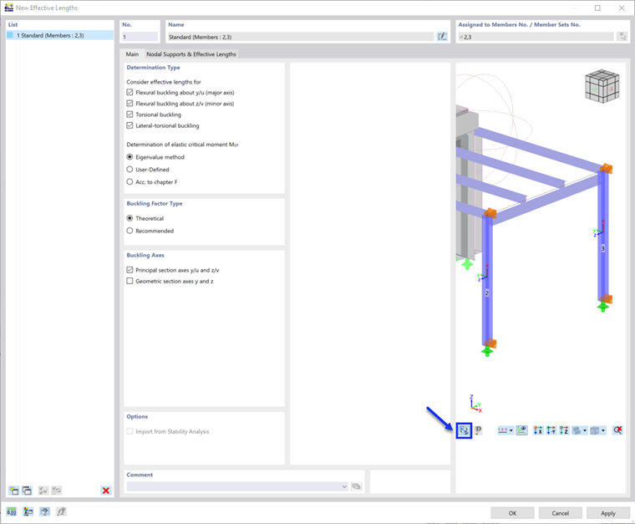Copy the selected list item
Viewport: 635px width, 524px height.
[x=27, y=491]
